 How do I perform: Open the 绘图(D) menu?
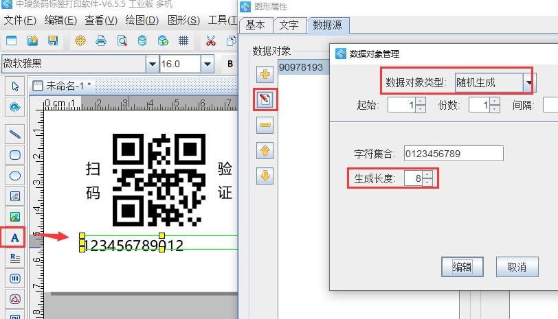140,20
